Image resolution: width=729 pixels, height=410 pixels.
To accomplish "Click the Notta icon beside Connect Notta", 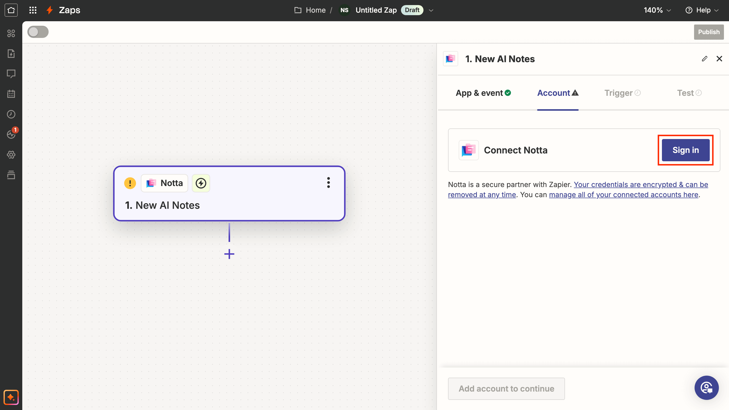I will point(469,150).
